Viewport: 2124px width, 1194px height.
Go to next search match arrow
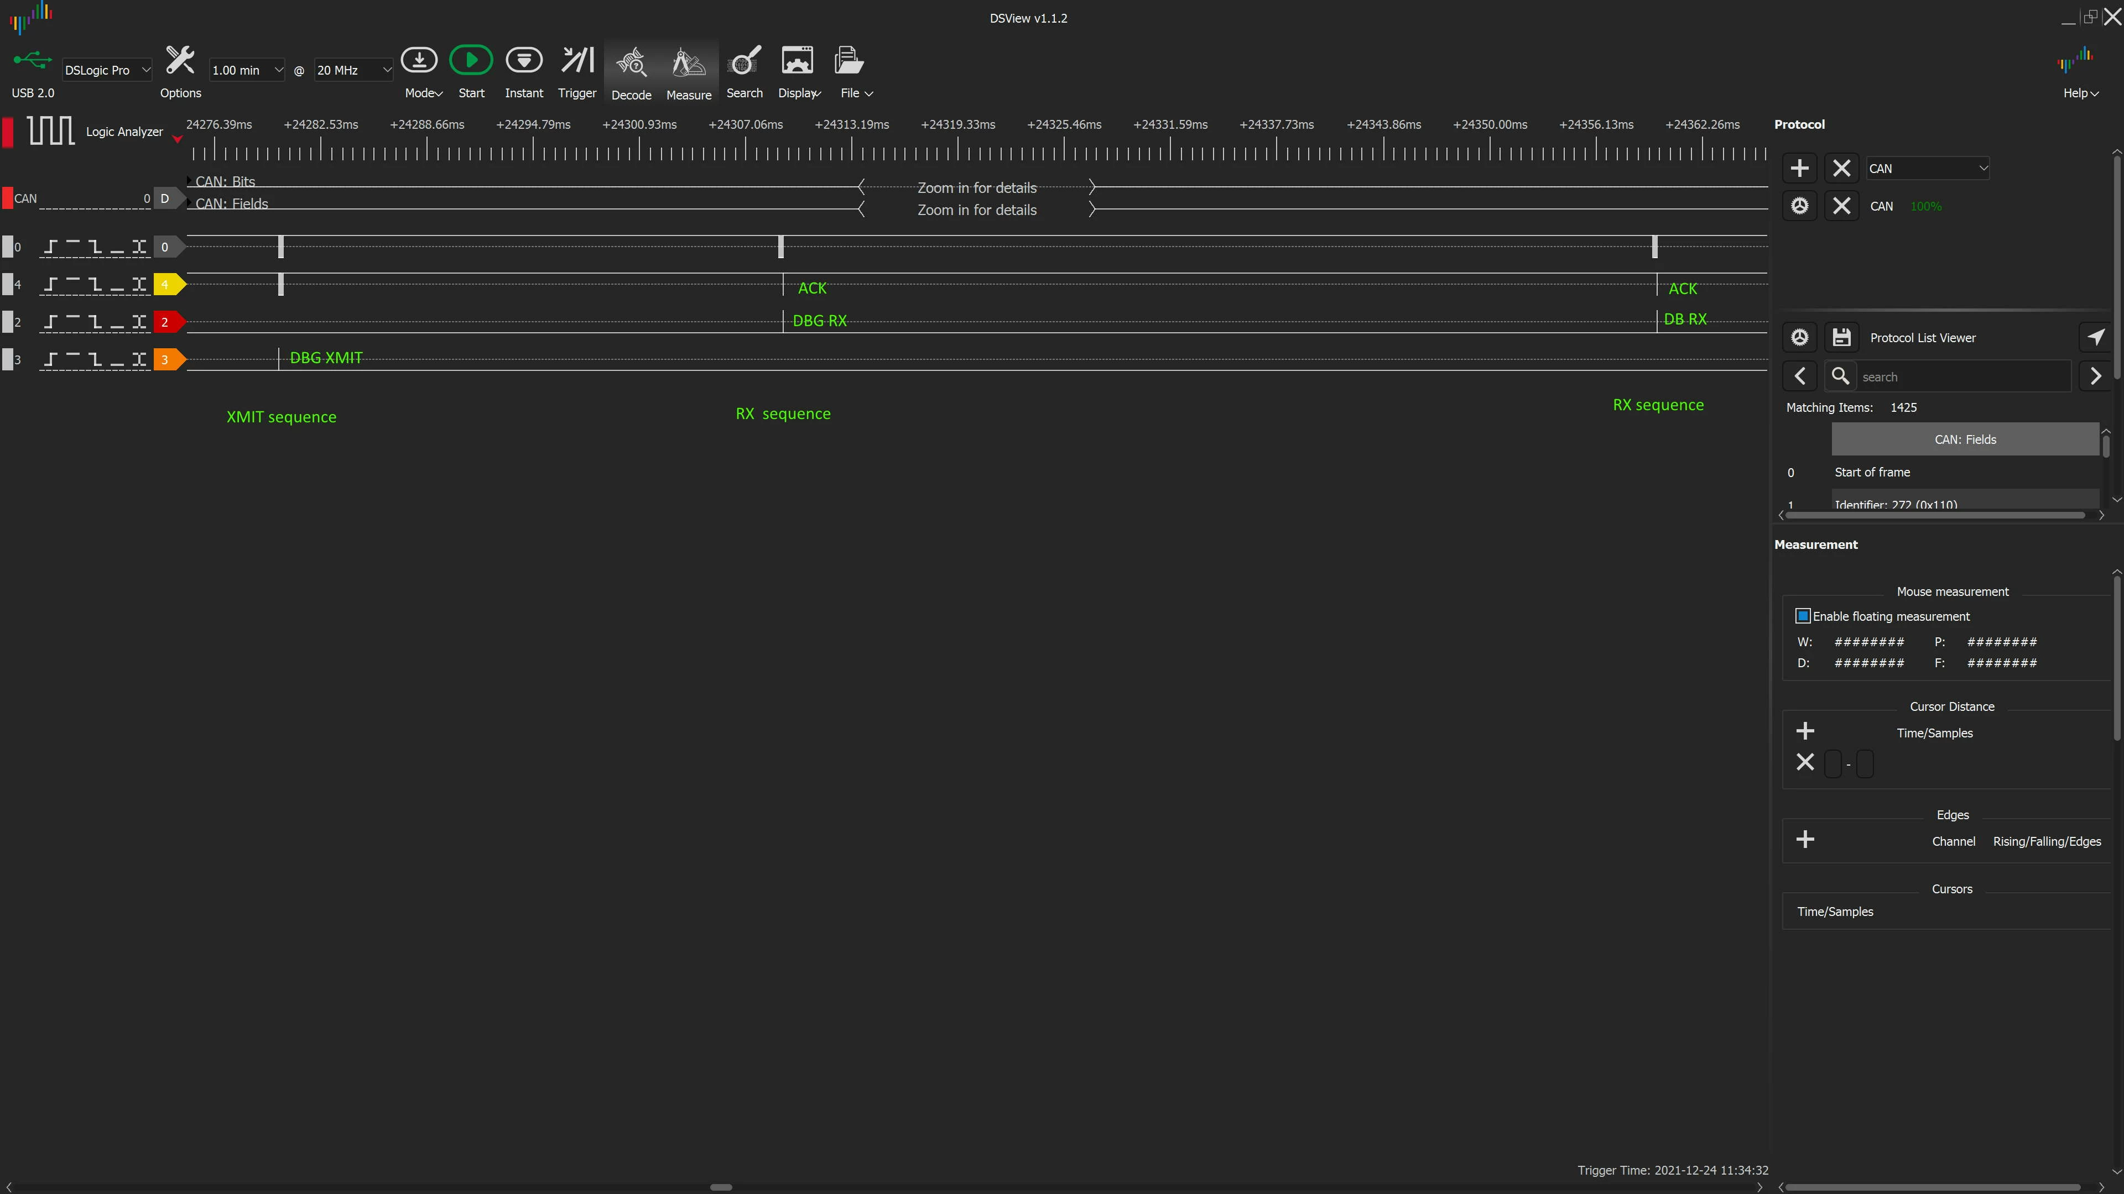coord(2095,376)
